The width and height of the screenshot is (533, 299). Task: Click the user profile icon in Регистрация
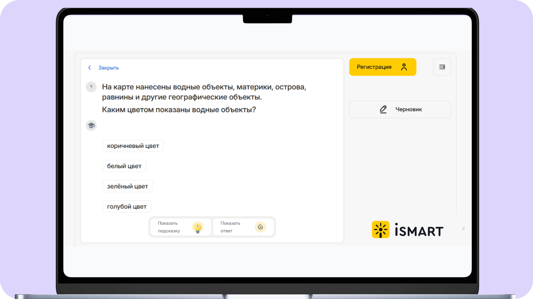point(404,67)
